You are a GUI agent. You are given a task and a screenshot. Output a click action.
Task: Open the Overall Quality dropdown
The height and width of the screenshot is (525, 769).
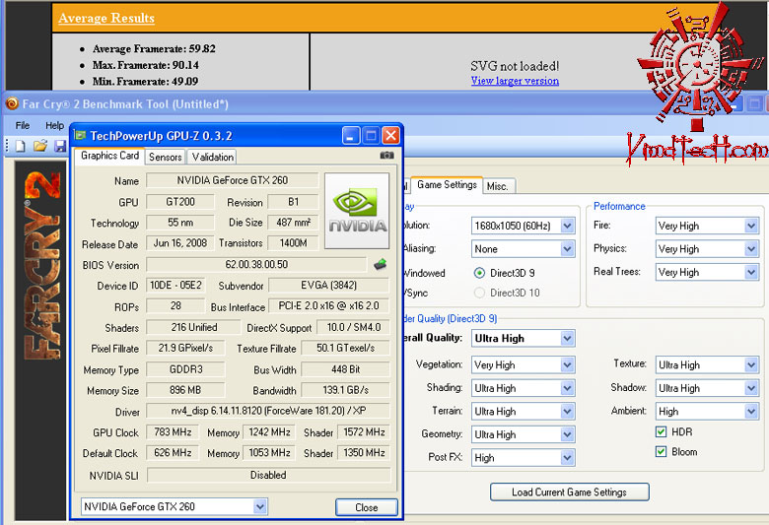pos(523,338)
